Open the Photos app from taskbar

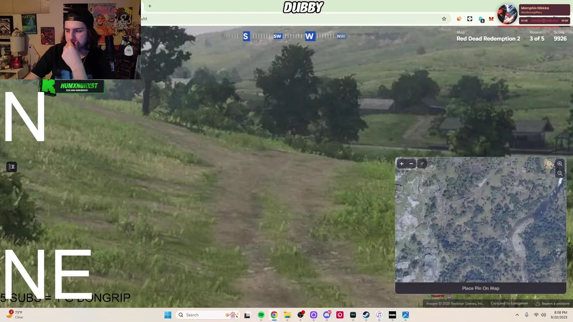tap(406, 315)
